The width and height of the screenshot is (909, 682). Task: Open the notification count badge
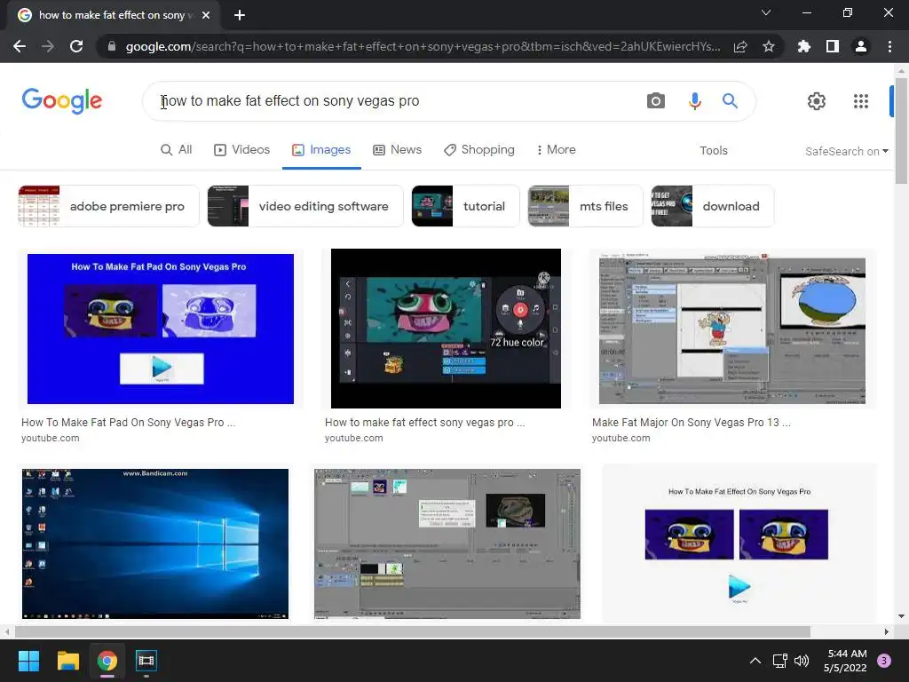(883, 661)
